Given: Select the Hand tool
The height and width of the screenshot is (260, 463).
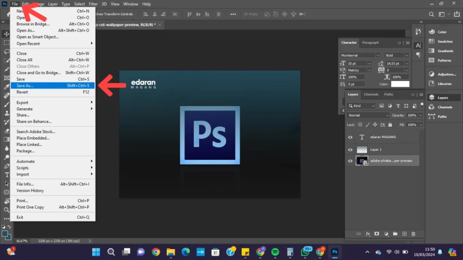Looking at the screenshot, I should (6, 201).
